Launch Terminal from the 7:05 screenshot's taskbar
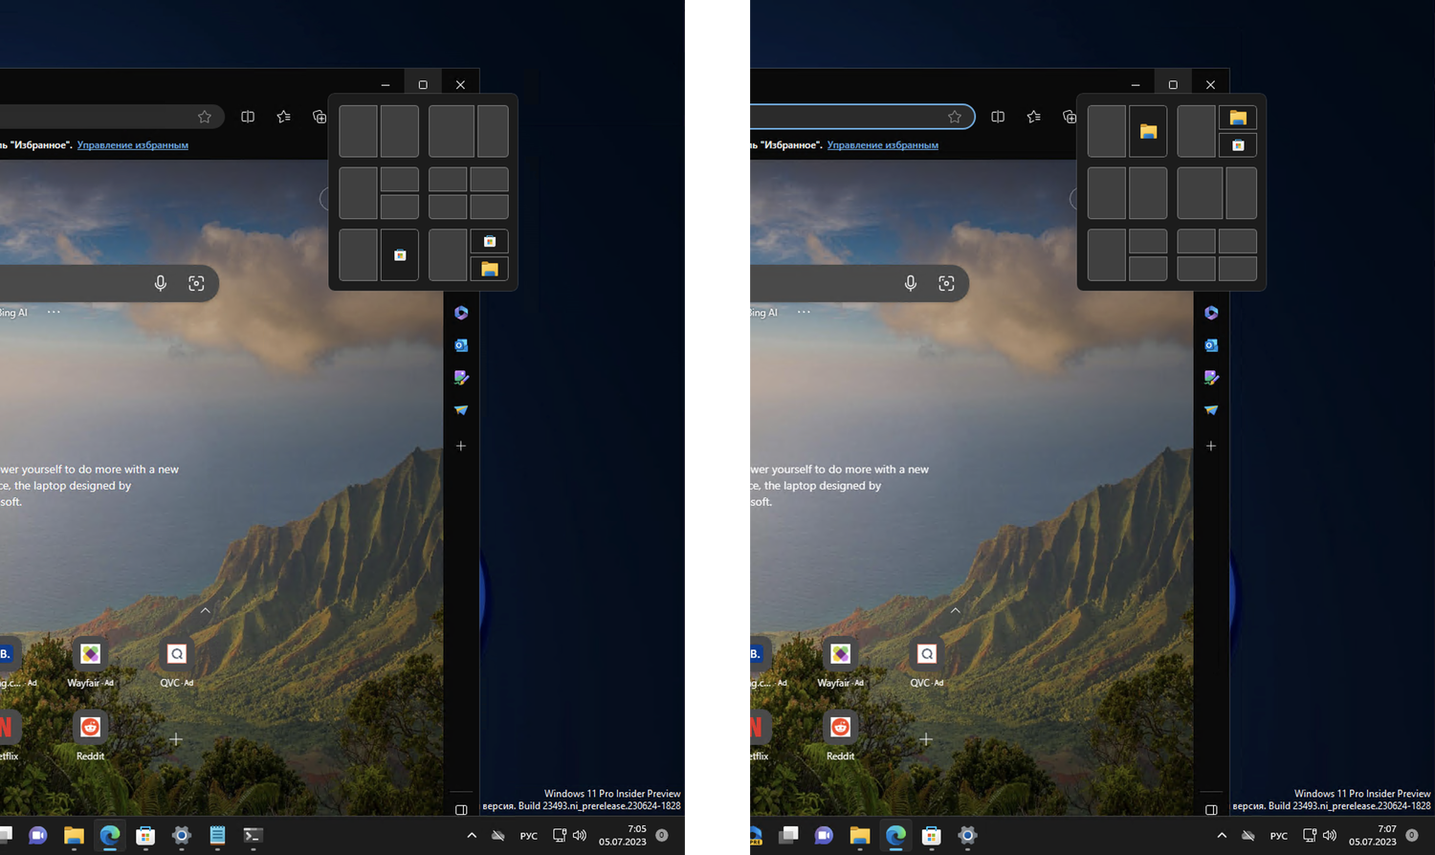 coord(253,836)
